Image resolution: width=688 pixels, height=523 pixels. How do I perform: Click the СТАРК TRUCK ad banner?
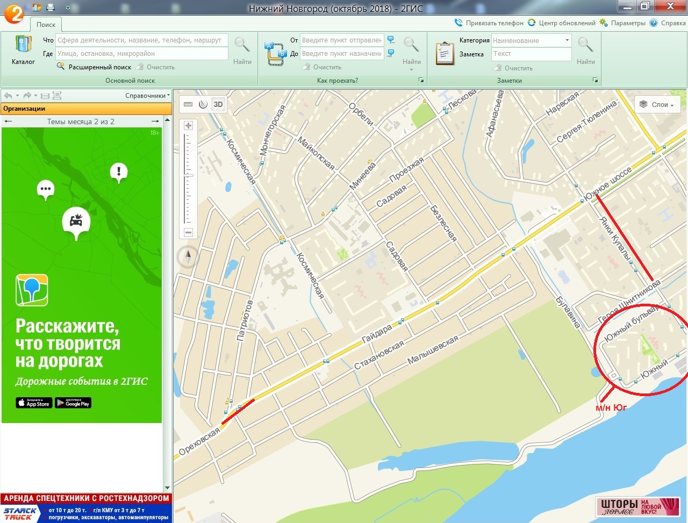coord(87,513)
